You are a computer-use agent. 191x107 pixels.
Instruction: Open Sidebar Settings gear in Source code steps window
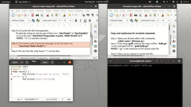pos(95,26)
